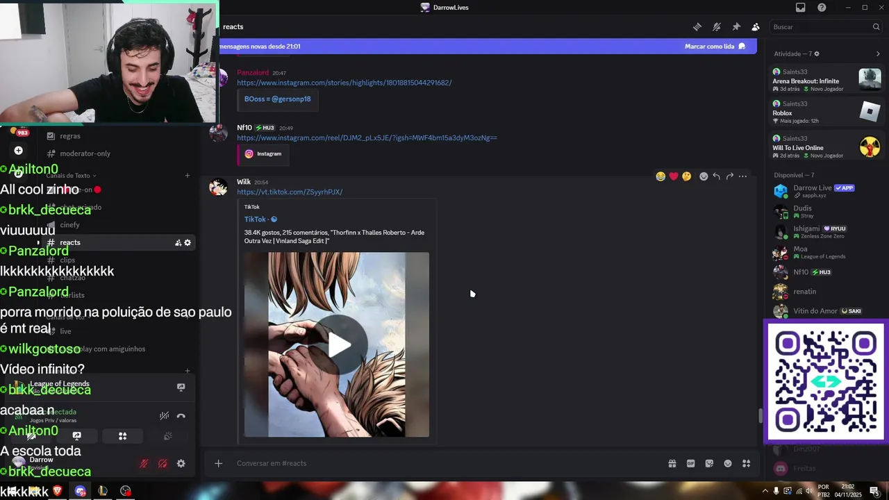
Task: Toggle noise suppression in voice panel
Action: click(x=164, y=416)
